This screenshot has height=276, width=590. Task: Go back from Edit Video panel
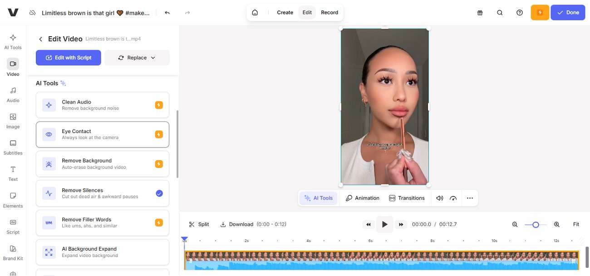coord(40,39)
